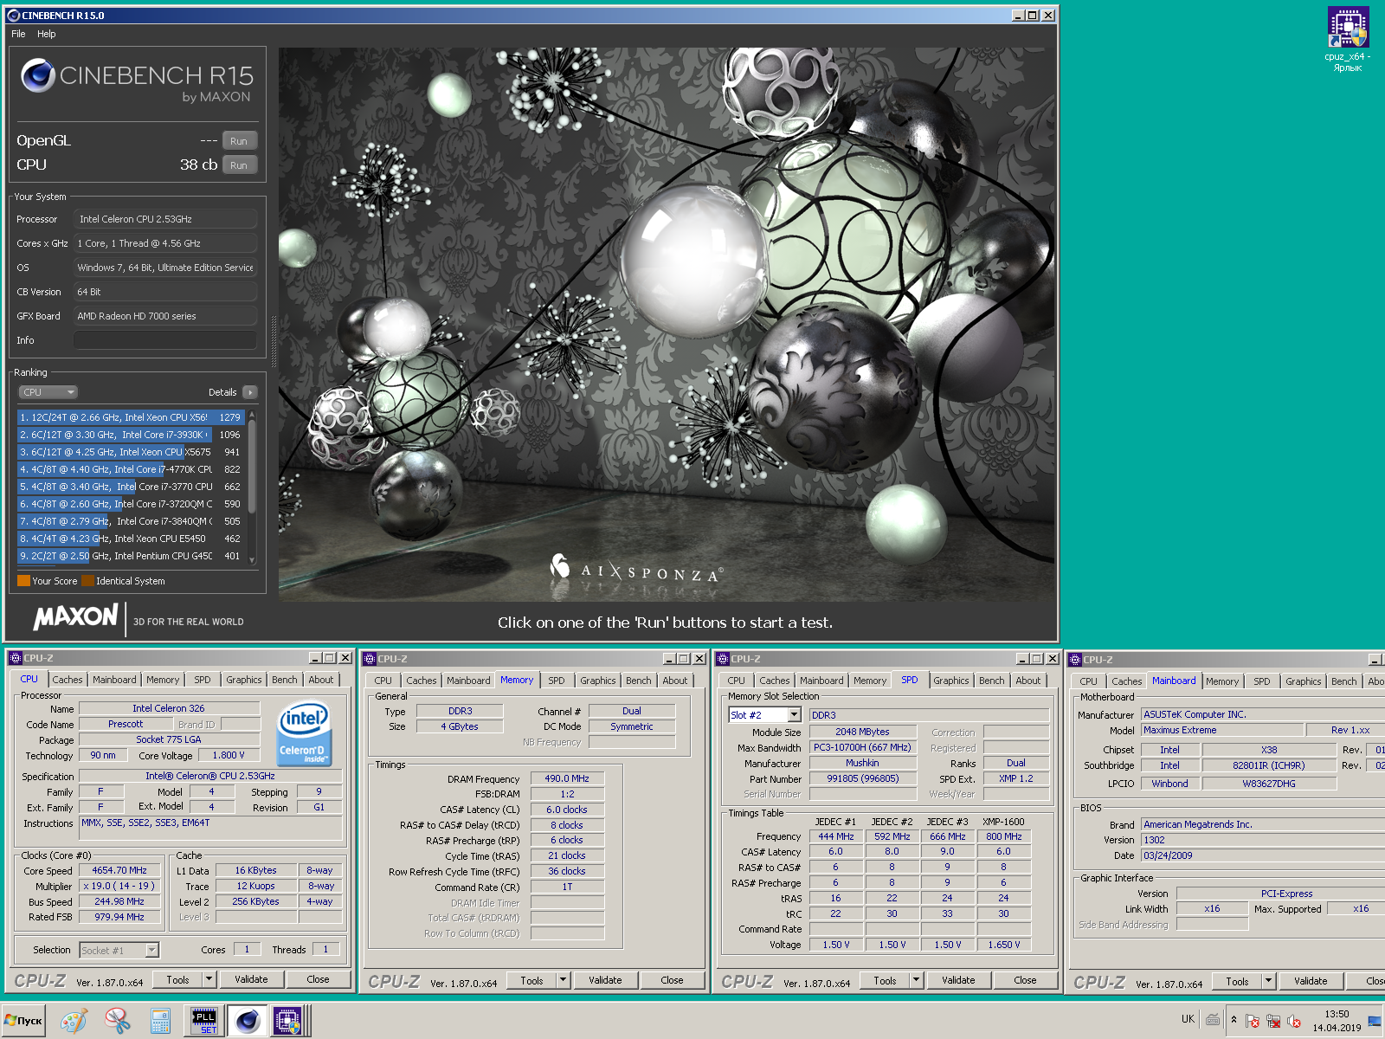Viewport: 1385px width, 1039px height.
Task: Click the Info field in Your System
Action: tap(165, 340)
